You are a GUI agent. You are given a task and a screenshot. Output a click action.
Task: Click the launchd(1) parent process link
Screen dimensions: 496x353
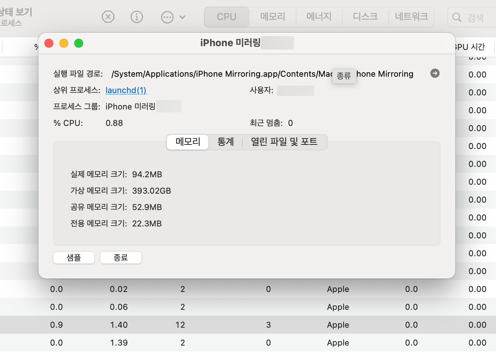click(126, 90)
